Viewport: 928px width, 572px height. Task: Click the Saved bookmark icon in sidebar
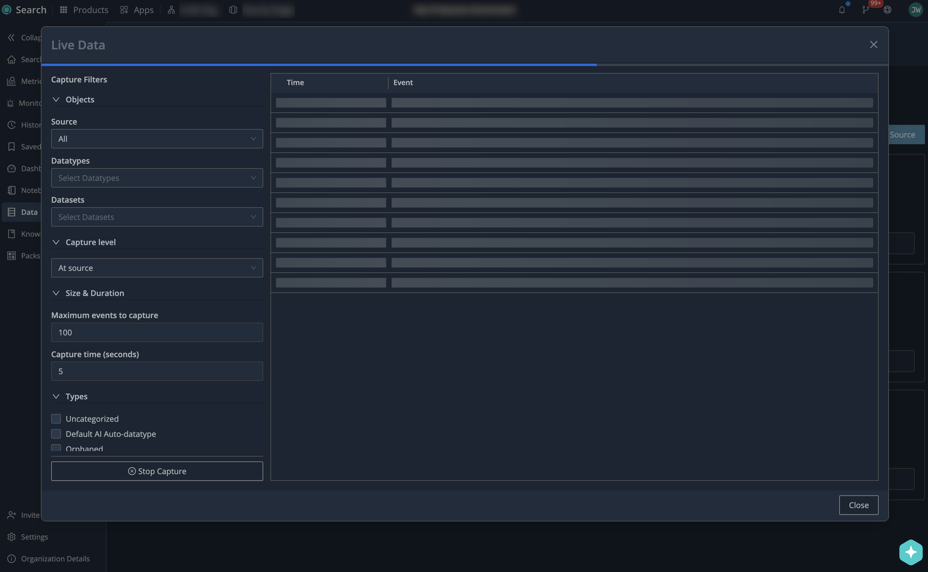[11, 146]
